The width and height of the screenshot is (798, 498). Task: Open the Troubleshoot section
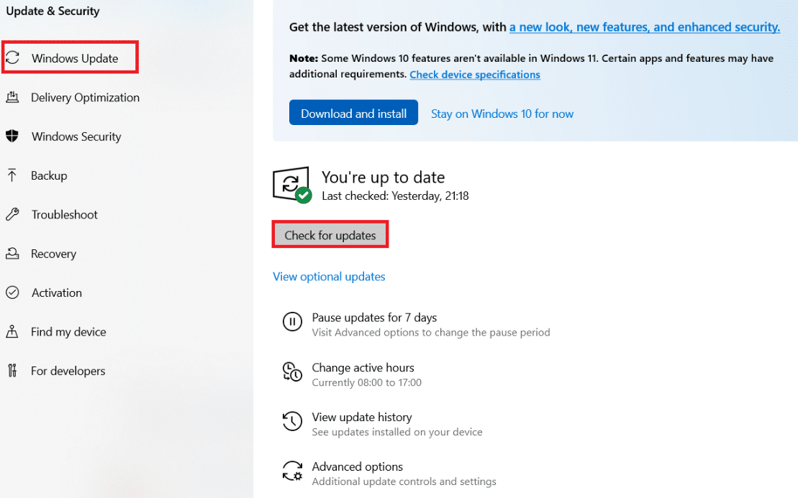coord(64,214)
